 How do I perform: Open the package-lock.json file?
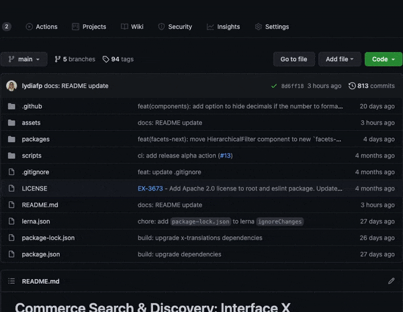(48, 238)
